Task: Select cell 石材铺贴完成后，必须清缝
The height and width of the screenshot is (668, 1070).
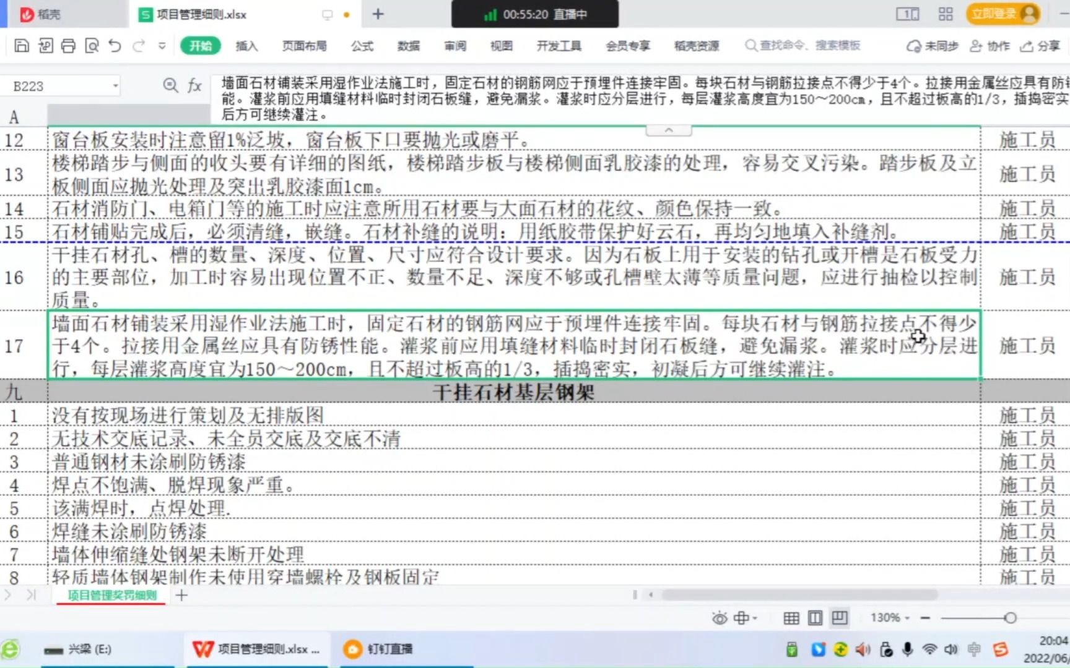Action: [x=514, y=231]
